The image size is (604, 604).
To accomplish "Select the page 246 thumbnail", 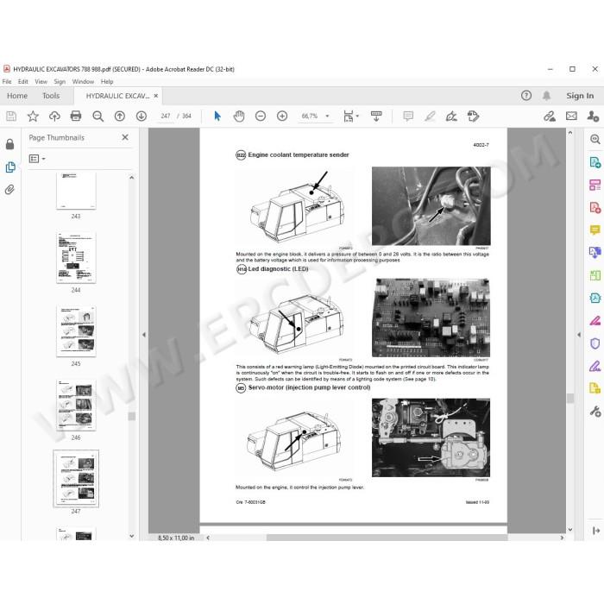I will tap(76, 406).
